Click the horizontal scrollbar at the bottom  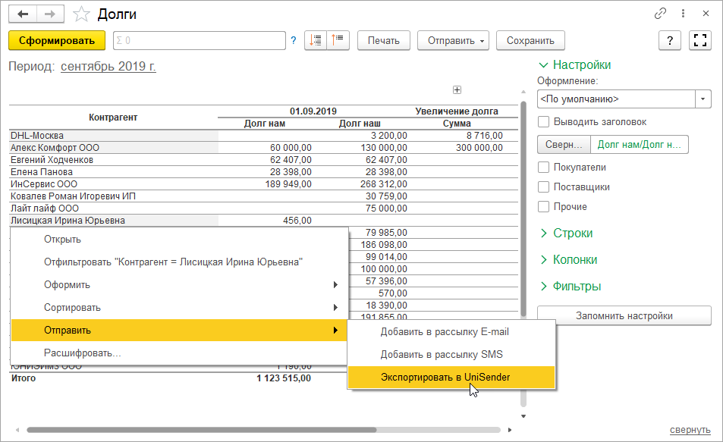[x=201, y=429]
